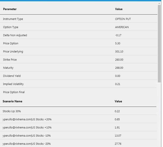
Task: Select the Implied Volatility value 0.21
Action: coord(118,84)
